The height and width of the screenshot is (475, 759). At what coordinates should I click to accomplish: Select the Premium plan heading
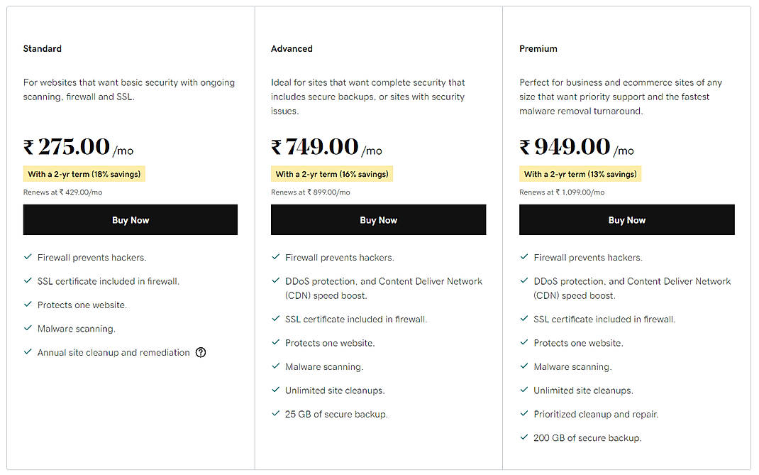(538, 48)
